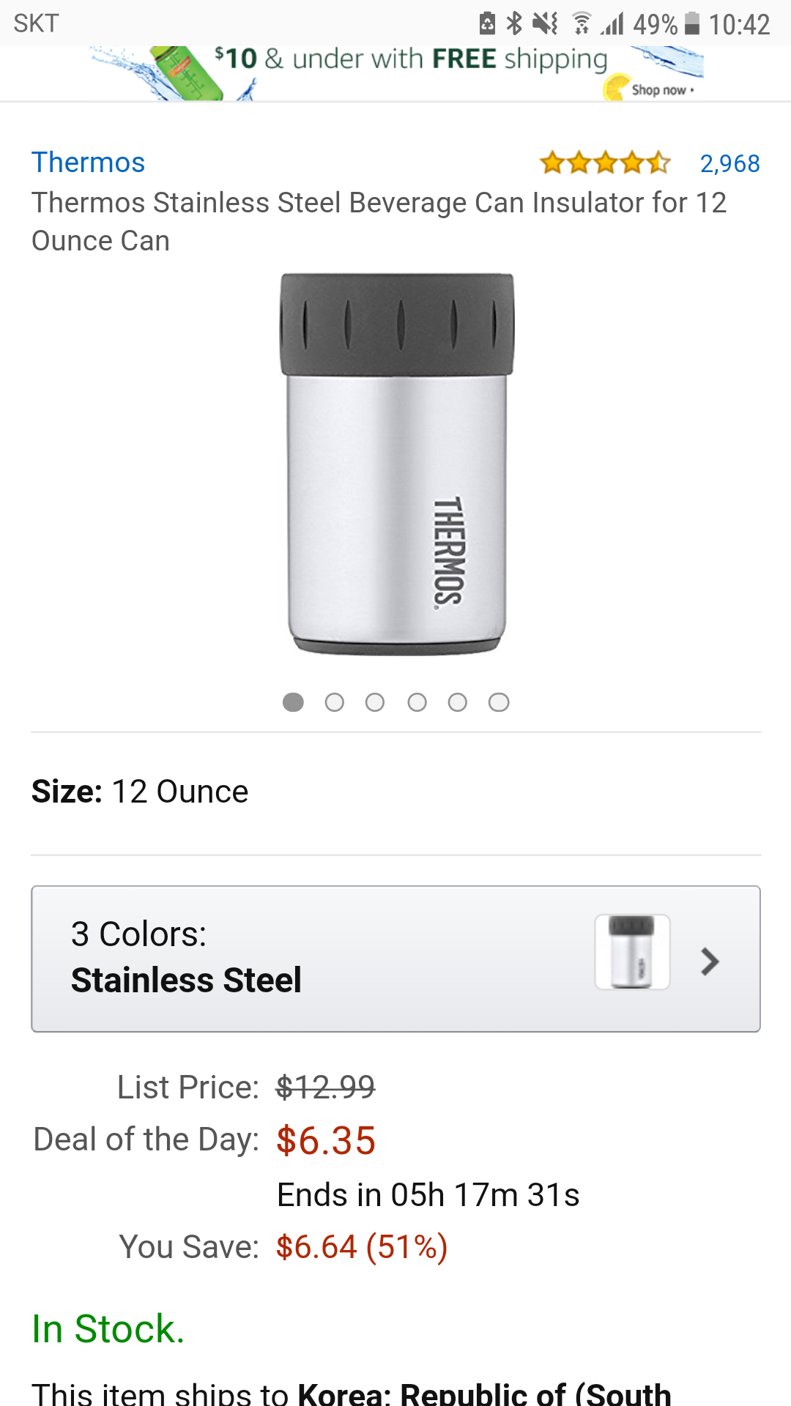
Task: Tap the battery status icon
Action: (x=692, y=23)
